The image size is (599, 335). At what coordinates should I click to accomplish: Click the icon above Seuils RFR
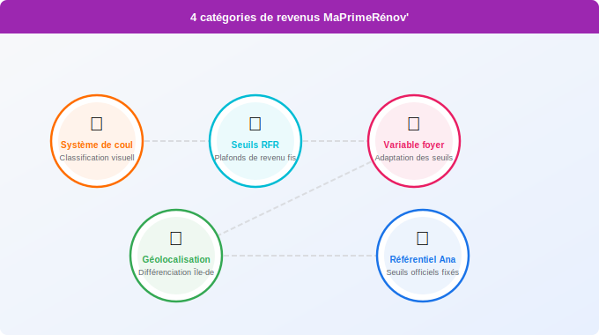pyautogui.click(x=255, y=124)
